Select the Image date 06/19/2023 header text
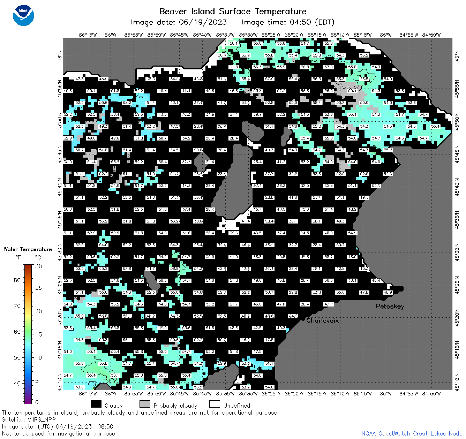 [x=179, y=22]
